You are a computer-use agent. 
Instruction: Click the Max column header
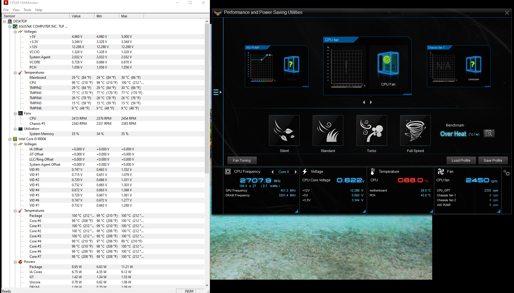(x=131, y=16)
